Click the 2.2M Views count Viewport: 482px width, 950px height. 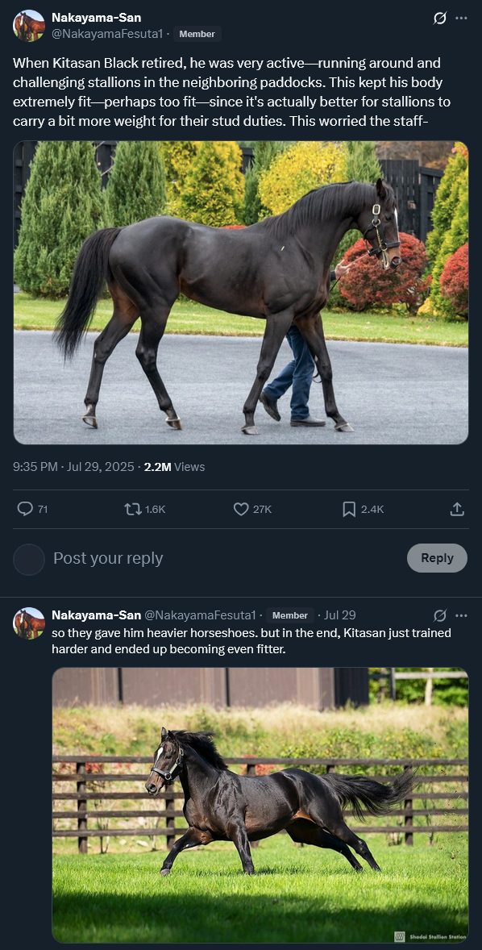click(174, 466)
